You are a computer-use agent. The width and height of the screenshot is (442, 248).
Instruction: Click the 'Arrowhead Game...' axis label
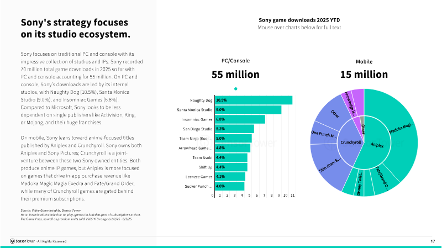pos(196,148)
